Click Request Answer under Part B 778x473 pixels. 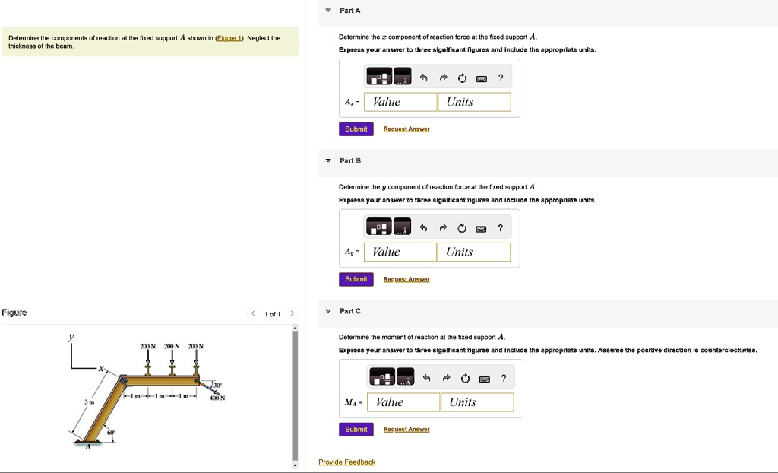406,279
